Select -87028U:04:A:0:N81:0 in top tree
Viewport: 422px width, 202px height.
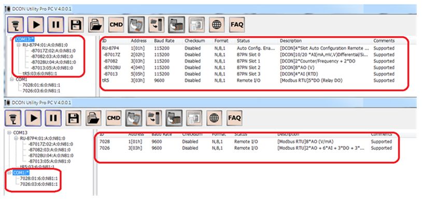point(53,62)
